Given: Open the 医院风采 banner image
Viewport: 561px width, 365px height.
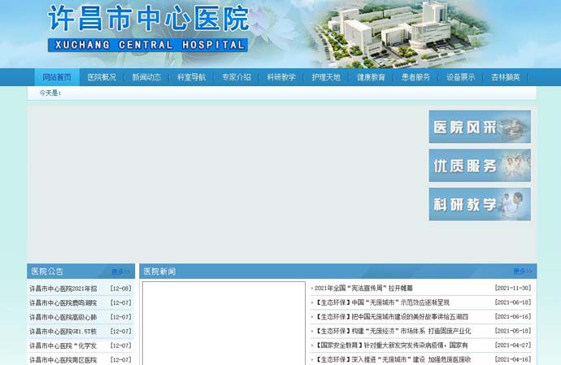Looking at the screenshot, I should pos(480,127).
